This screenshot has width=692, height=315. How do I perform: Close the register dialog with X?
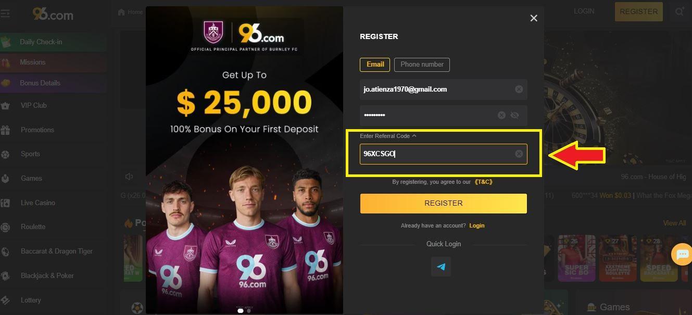click(x=533, y=18)
